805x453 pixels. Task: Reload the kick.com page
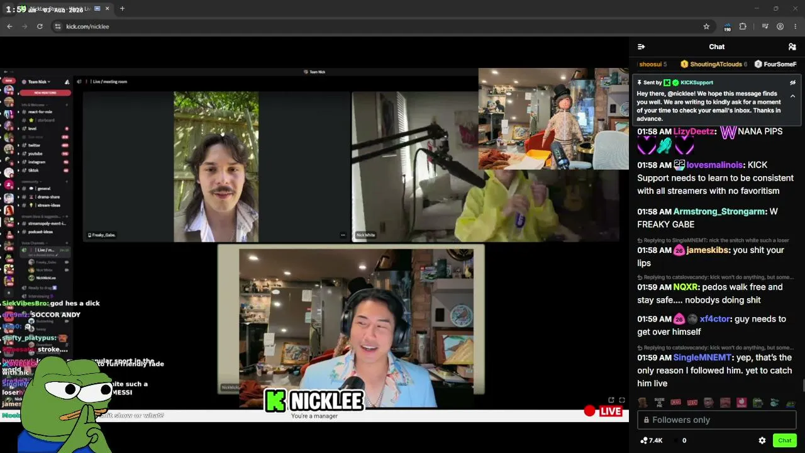(40, 26)
